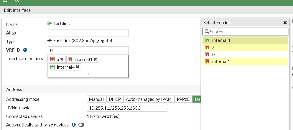Click the 1 FortiSwitch(es) connected devices text

(x=103, y=116)
